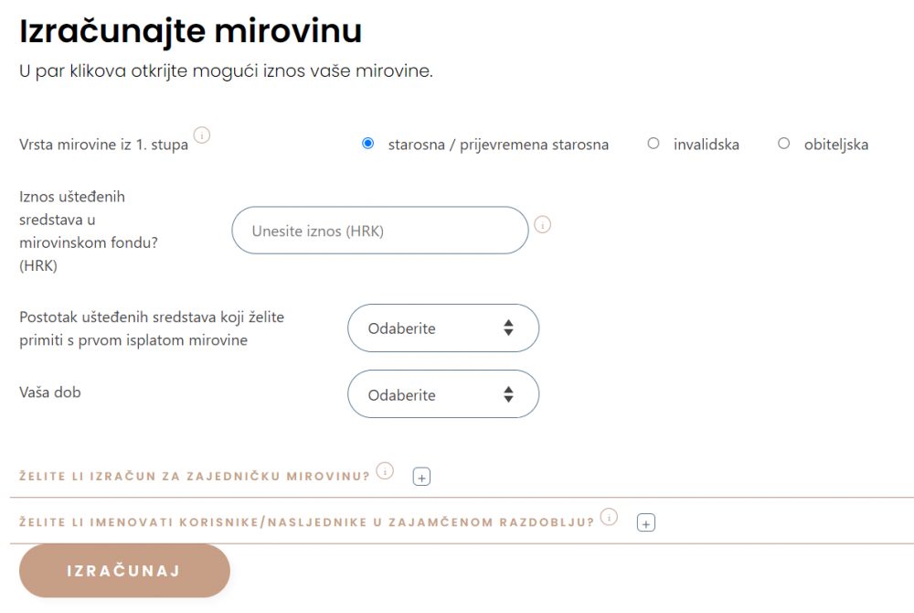The width and height of the screenshot is (914, 613).
Task: Choose the invalidska pension radio button
Action: (x=654, y=144)
